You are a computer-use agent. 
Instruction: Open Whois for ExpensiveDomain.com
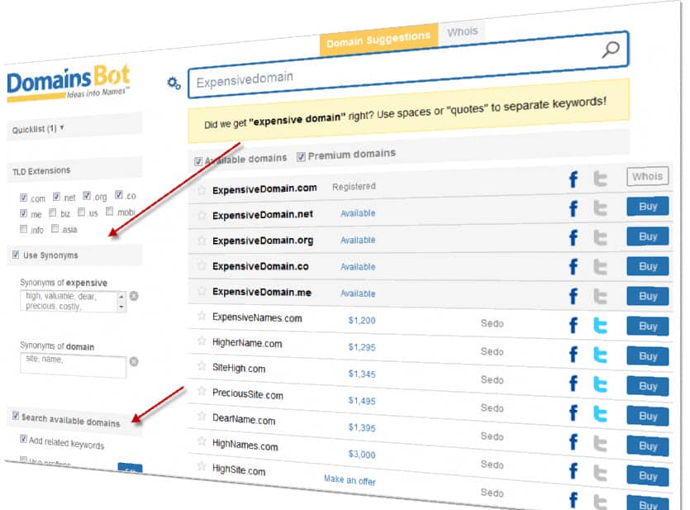(647, 176)
